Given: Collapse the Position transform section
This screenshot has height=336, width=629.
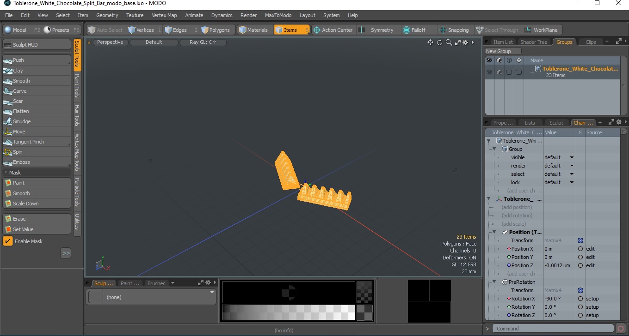Looking at the screenshot, I should click(494, 232).
